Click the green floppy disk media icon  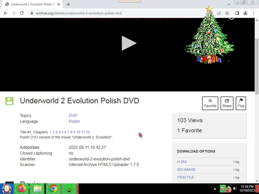(x=9, y=101)
